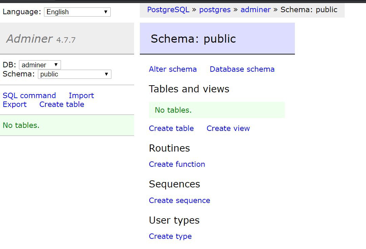Click the Alter schema link
The height and width of the screenshot is (249, 366).
pyautogui.click(x=173, y=69)
